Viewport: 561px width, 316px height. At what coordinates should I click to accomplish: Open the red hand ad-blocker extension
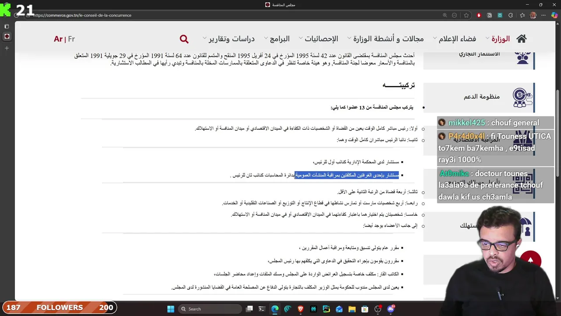[479, 15]
